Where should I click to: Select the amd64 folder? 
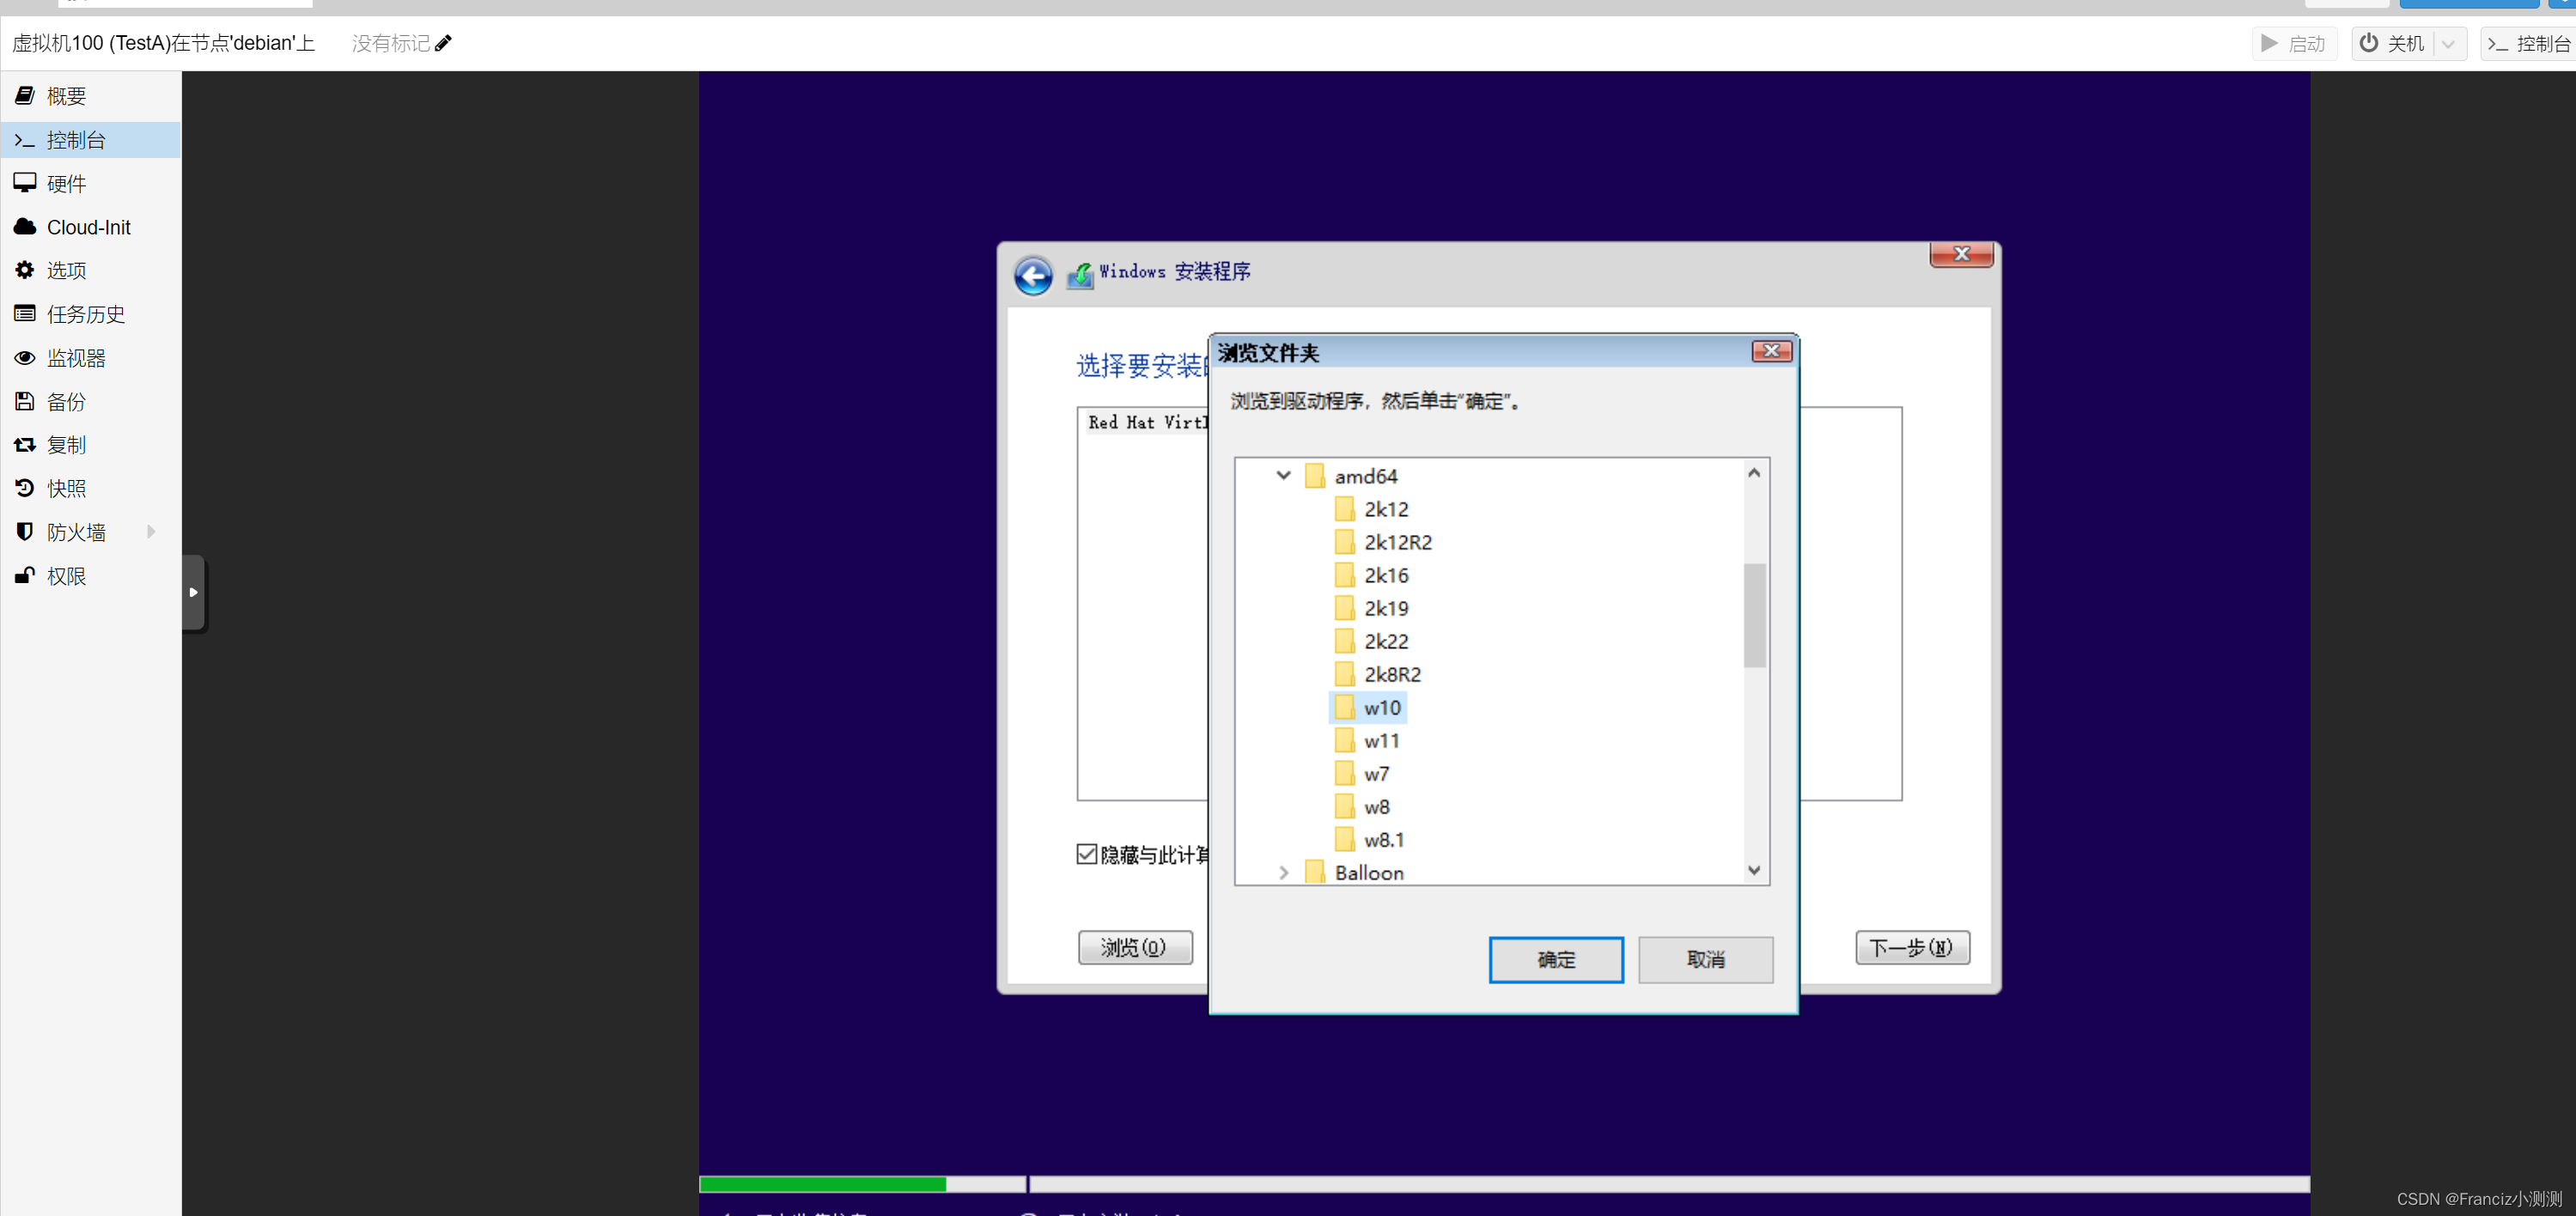1365,476
